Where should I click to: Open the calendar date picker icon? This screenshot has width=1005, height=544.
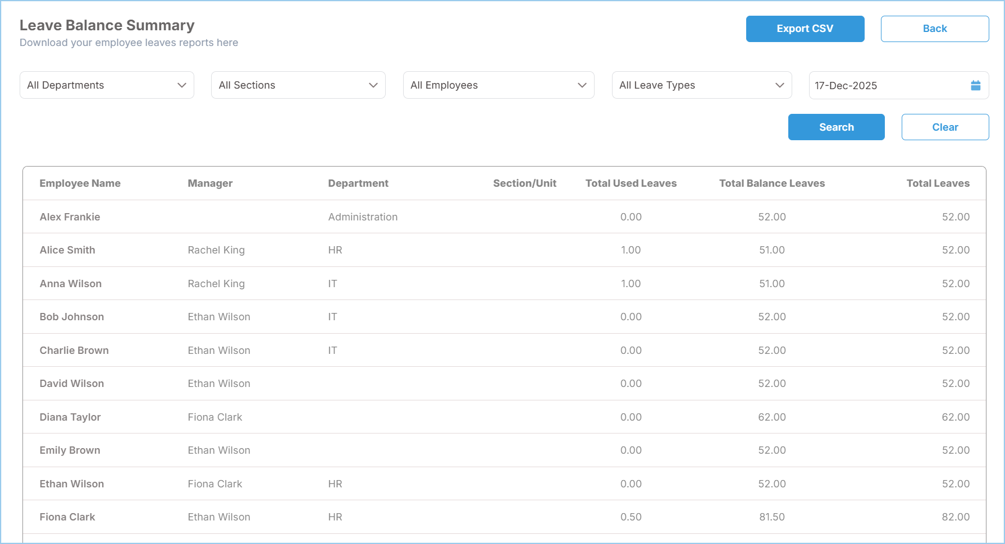975,85
